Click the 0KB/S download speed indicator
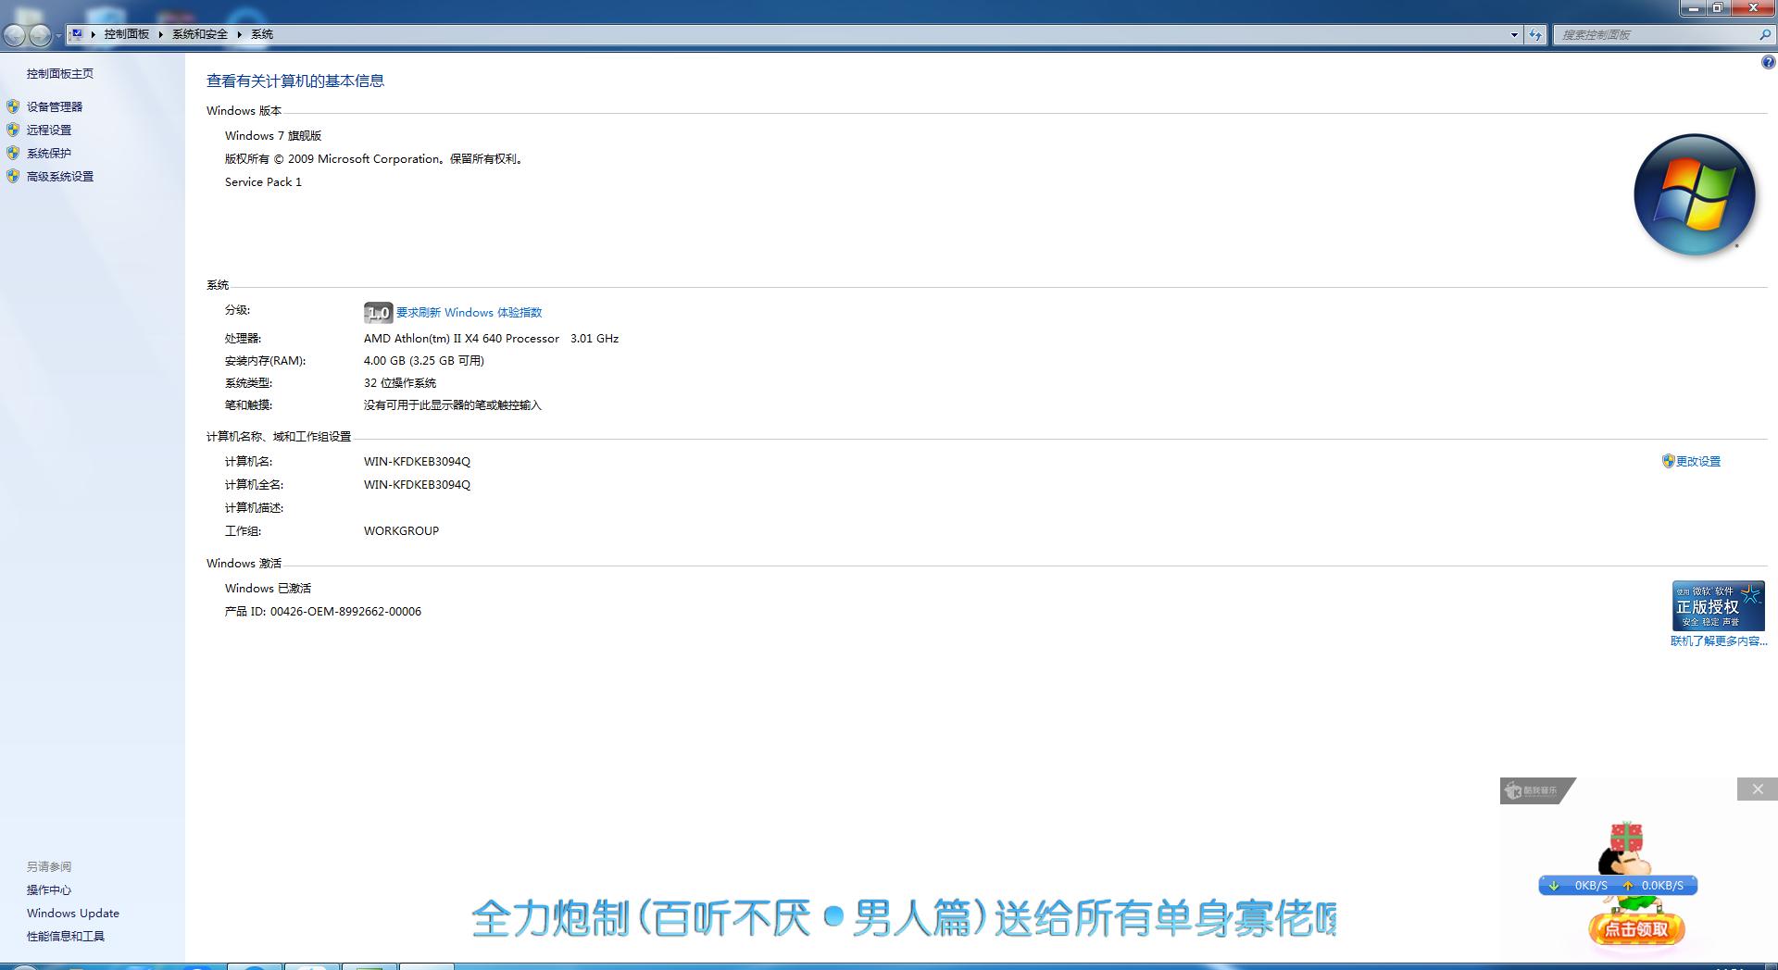Viewport: 1778px width, 970px height. click(1582, 886)
